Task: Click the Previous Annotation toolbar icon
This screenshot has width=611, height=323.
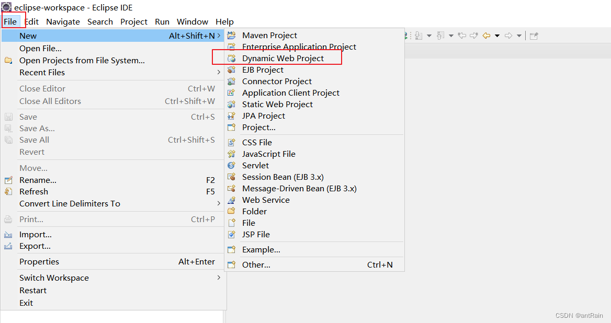Action: pos(440,36)
